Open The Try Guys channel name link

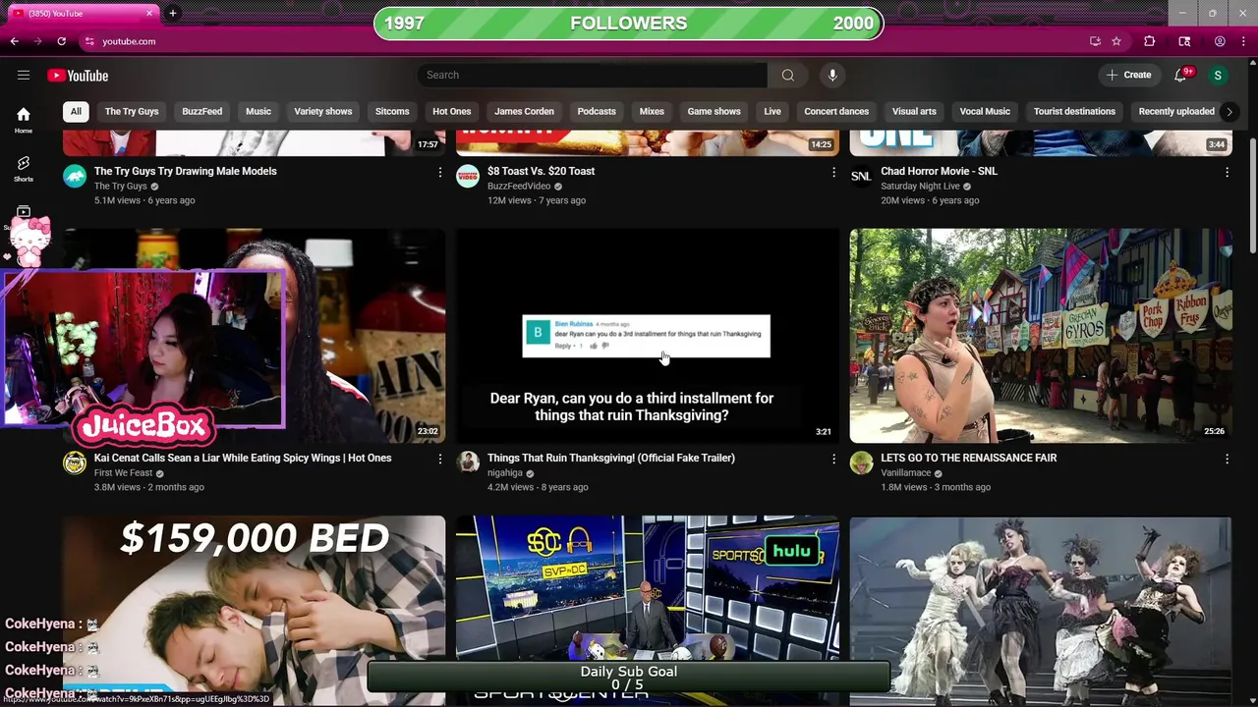click(120, 187)
